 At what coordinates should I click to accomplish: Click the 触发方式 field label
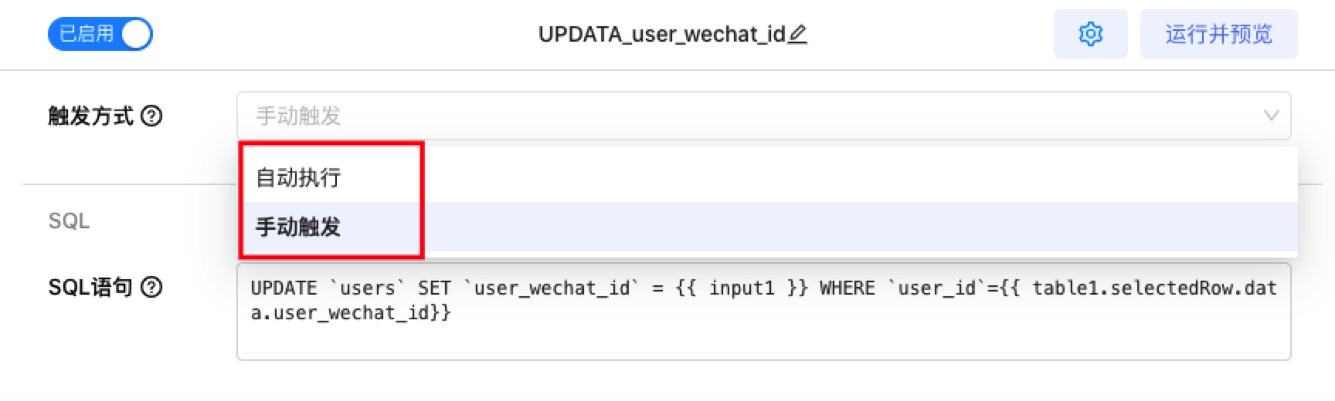point(90,116)
